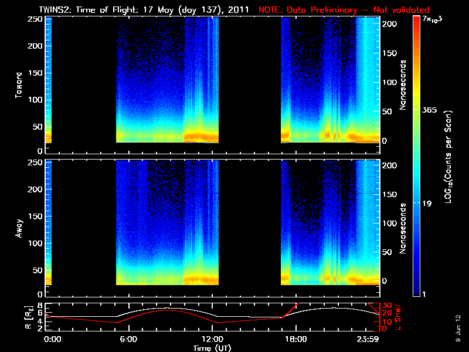Click the red top of the color bar
This screenshot has width=469, height=352.
(416, 20)
